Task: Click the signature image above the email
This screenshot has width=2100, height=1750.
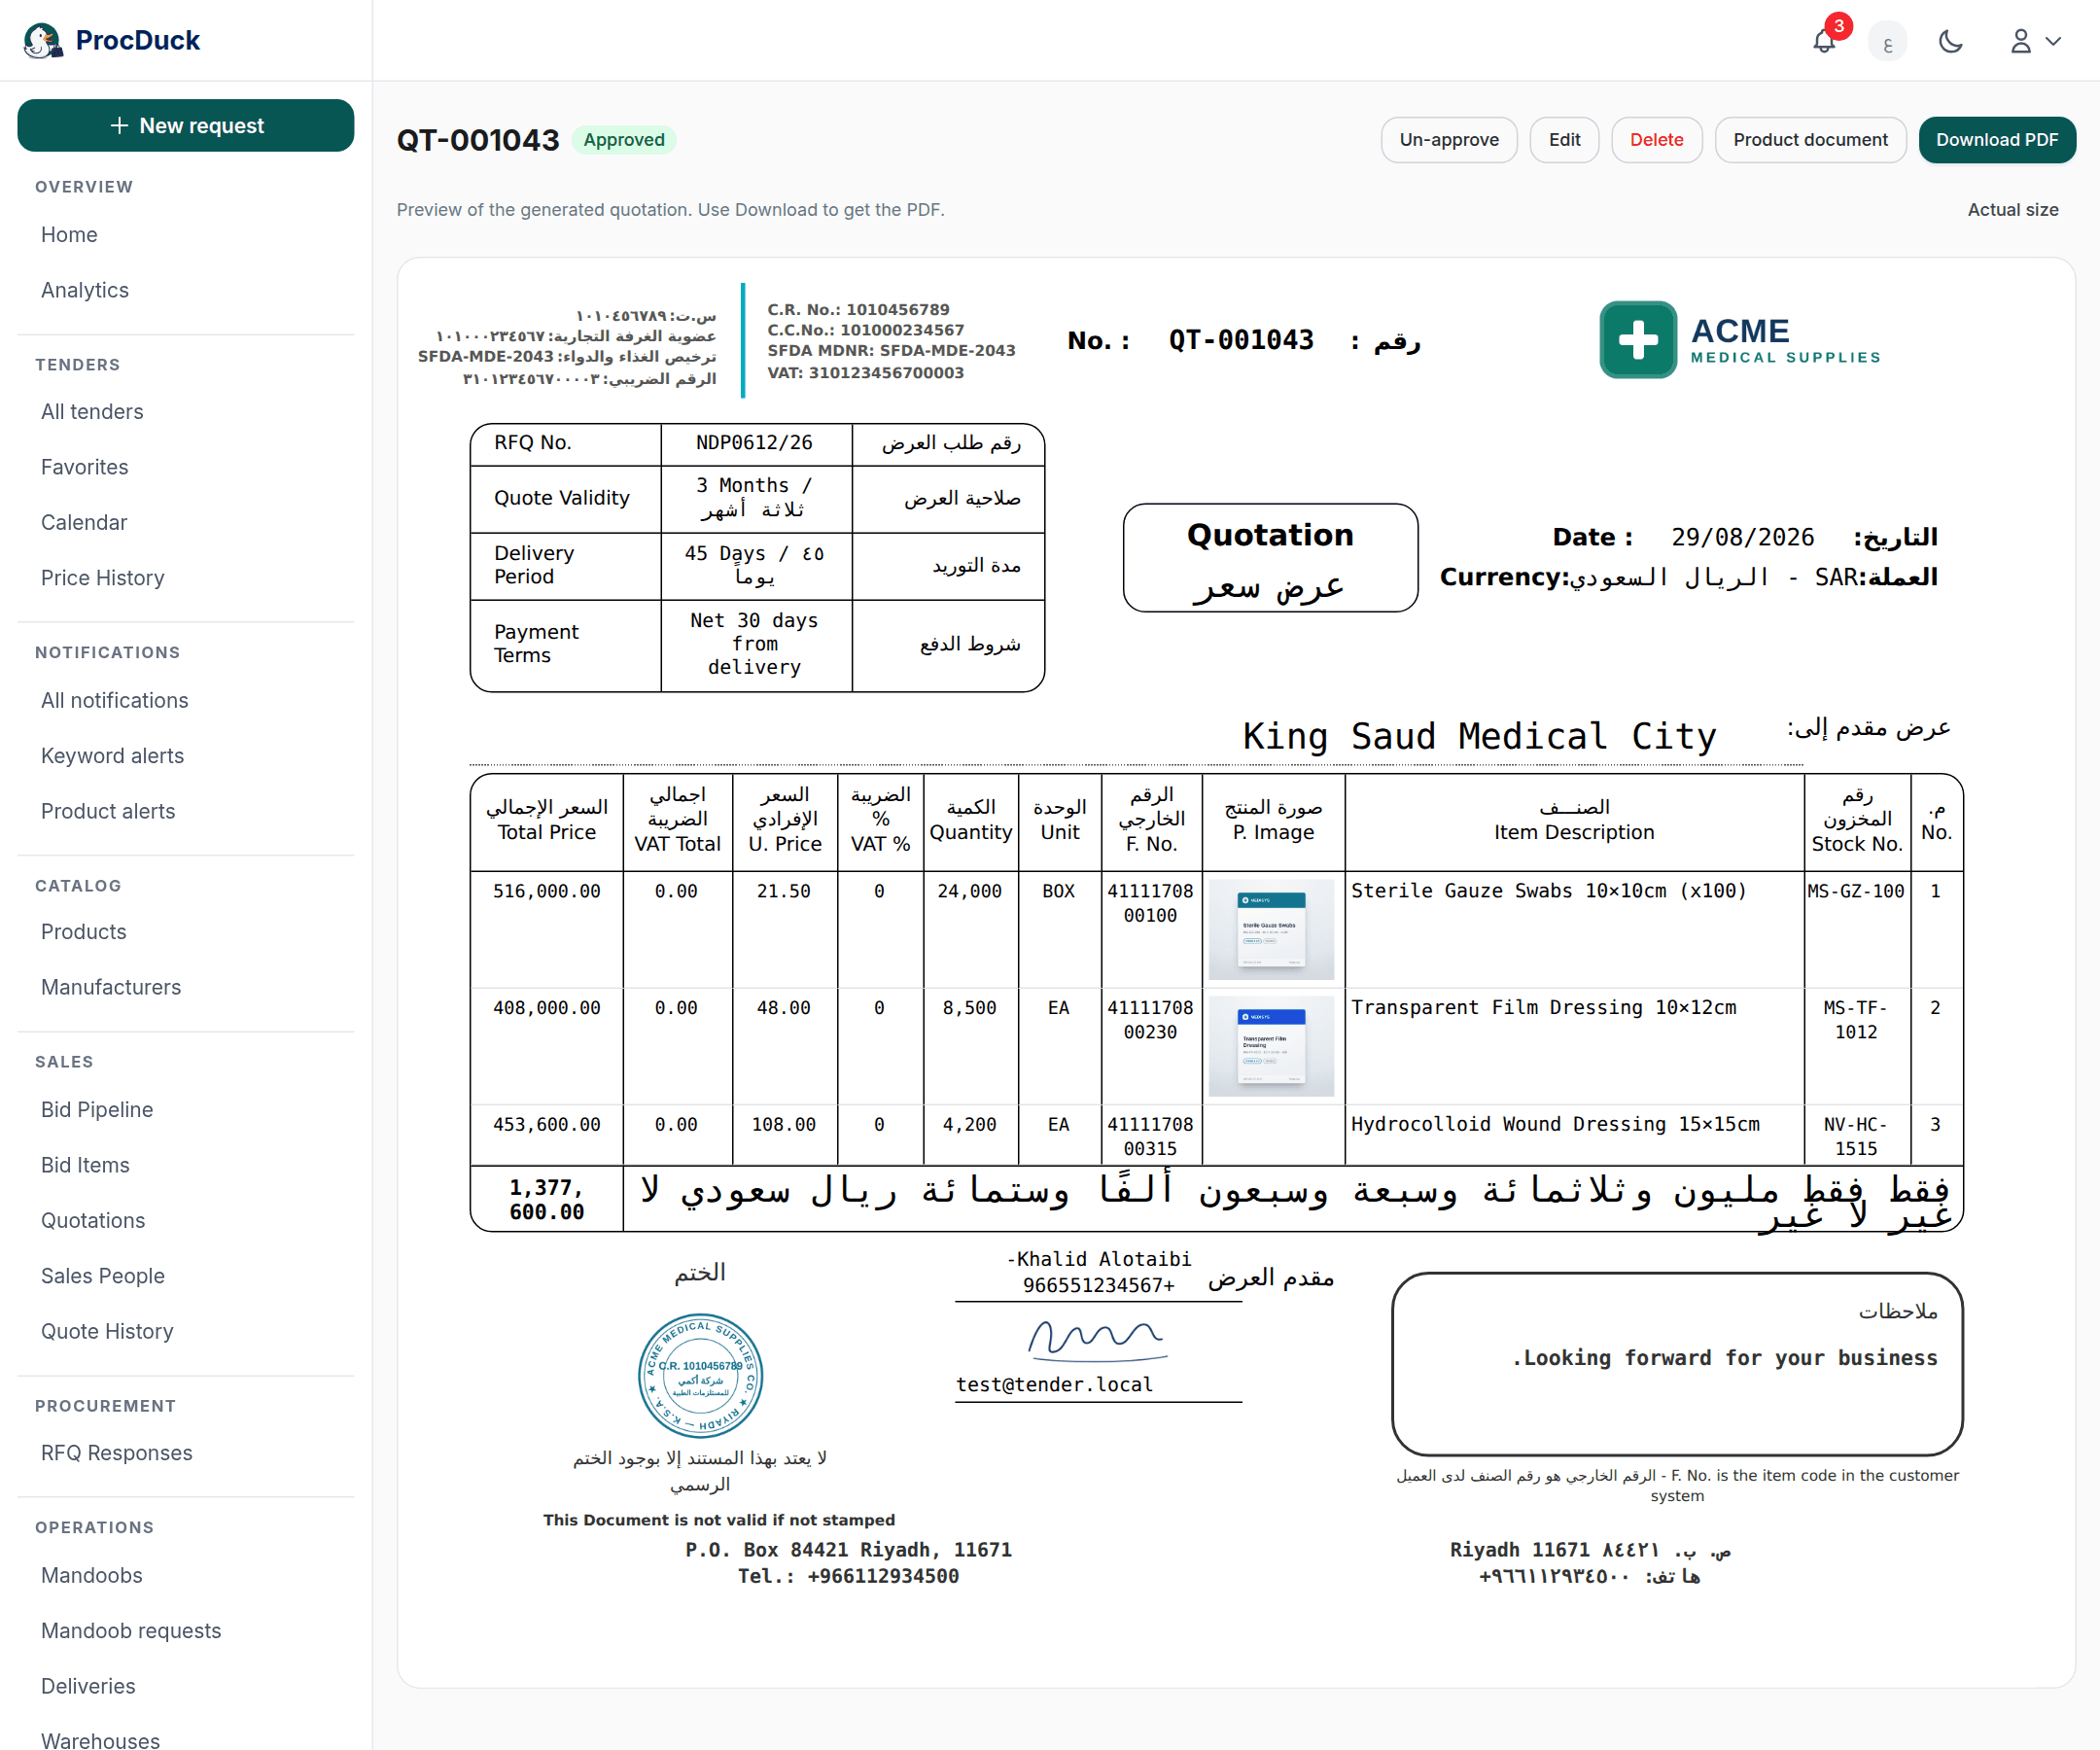Action: pyautogui.click(x=1097, y=1339)
